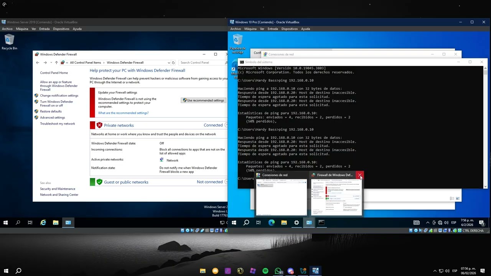Open File Explorer in the Server 2019 taskbar
Viewport: 491px width, 276px height.
(56, 222)
